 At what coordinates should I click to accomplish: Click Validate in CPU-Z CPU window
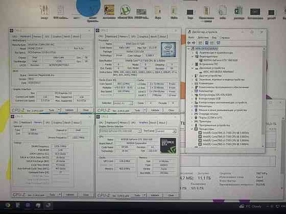pyautogui.click(x=155, y=110)
